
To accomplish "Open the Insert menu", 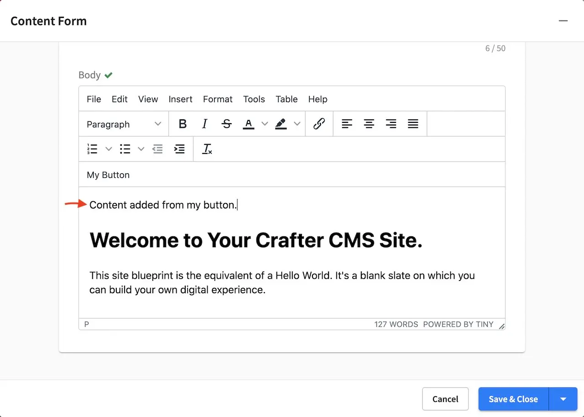I will point(181,99).
